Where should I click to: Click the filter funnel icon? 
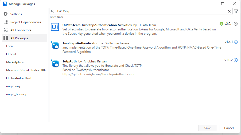point(236,11)
